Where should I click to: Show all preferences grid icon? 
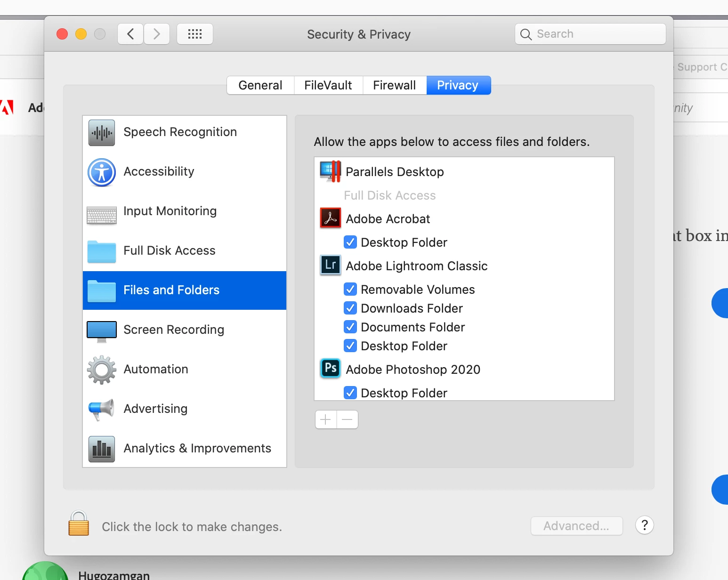tap(195, 34)
